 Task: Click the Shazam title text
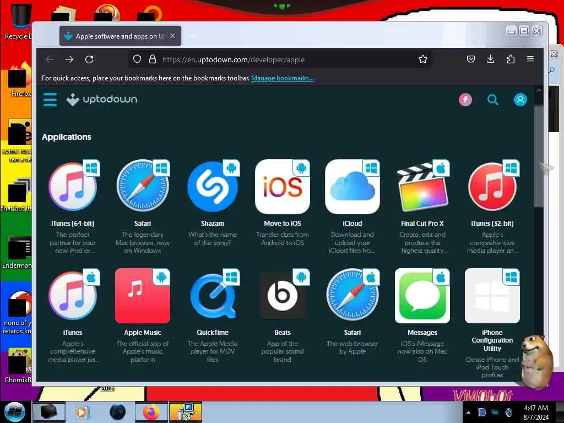tap(213, 224)
